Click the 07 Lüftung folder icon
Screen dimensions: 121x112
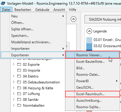coord(19,94)
